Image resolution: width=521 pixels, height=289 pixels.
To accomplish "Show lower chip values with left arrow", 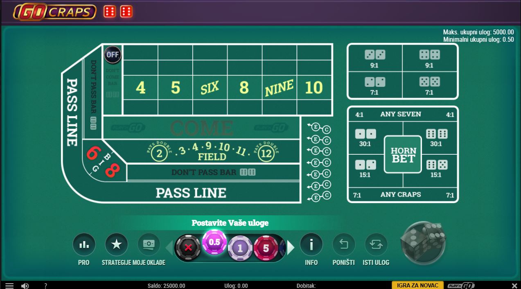I will [169, 248].
